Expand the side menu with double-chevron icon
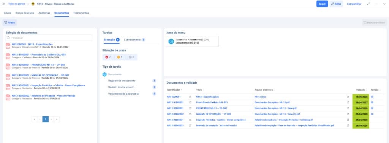 [3, 4]
